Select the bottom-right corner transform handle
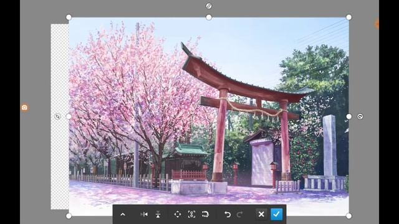Screen dimensions: 399x224 point(349,216)
